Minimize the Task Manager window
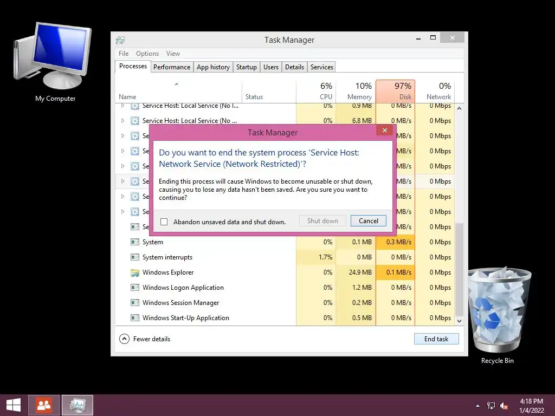This screenshot has width=555, height=416. (418, 38)
